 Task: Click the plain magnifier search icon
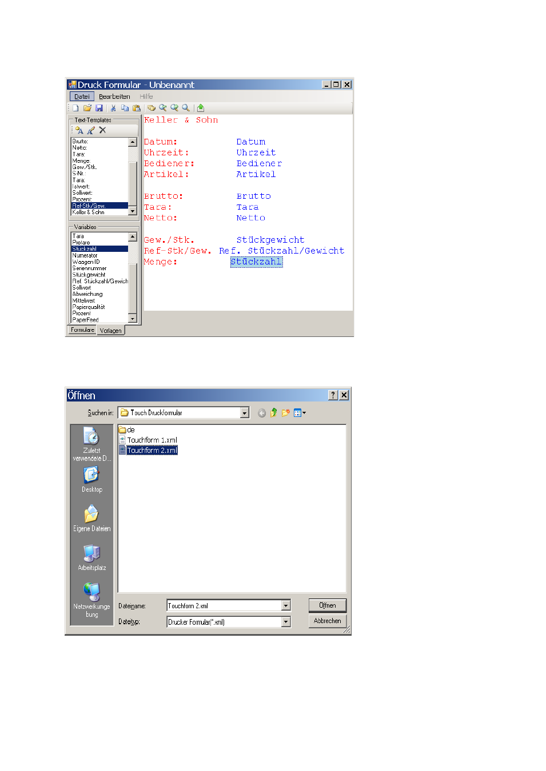pyautogui.click(x=186, y=108)
